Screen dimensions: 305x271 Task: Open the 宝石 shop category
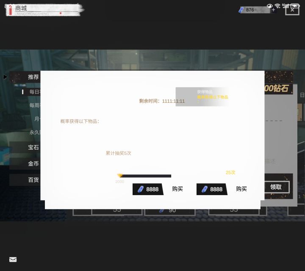25,148
